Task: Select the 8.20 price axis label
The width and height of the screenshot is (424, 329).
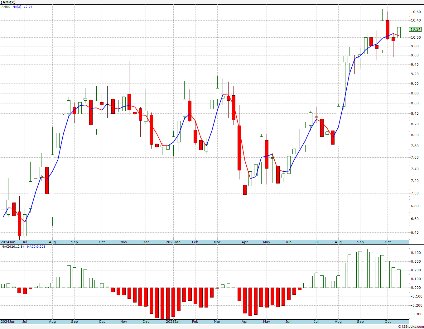Action: [x=415, y=124]
